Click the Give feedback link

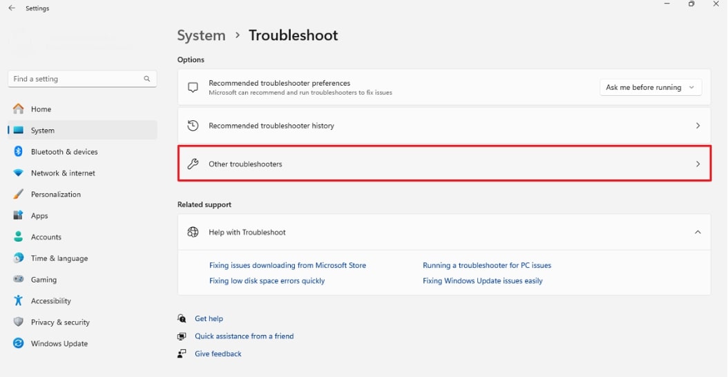[218, 354]
